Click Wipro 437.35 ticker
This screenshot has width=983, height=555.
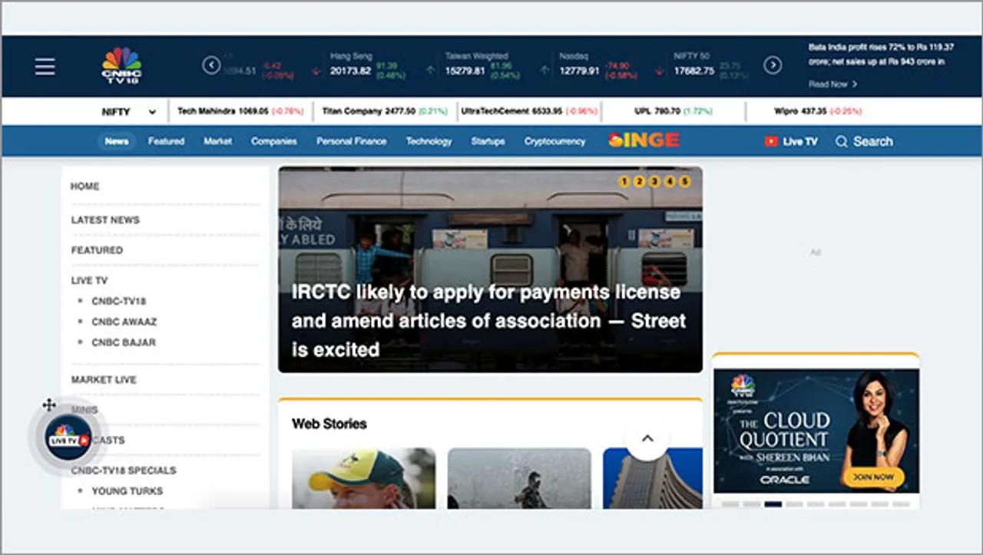coord(818,111)
